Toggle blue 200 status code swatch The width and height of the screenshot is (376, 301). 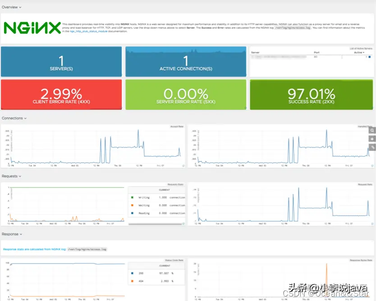(132, 273)
